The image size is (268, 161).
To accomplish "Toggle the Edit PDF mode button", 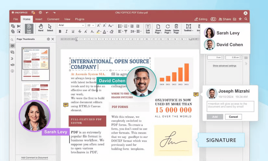I will pos(29,29).
